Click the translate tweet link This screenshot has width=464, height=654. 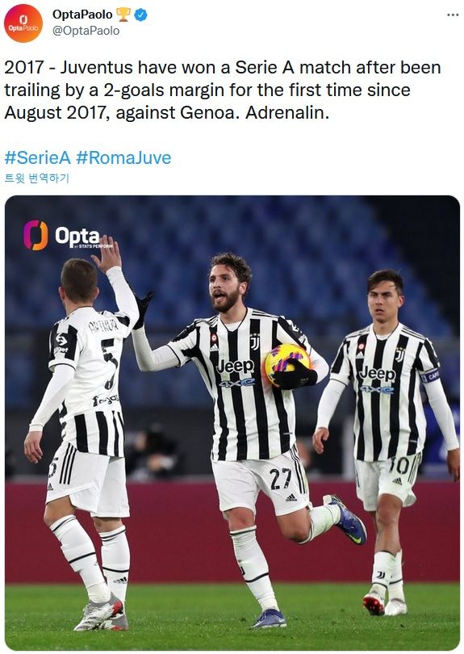tap(36, 178)
